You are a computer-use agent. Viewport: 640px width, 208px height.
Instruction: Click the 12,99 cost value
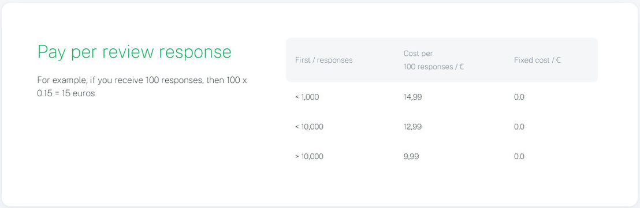click(x=412, y=127)
